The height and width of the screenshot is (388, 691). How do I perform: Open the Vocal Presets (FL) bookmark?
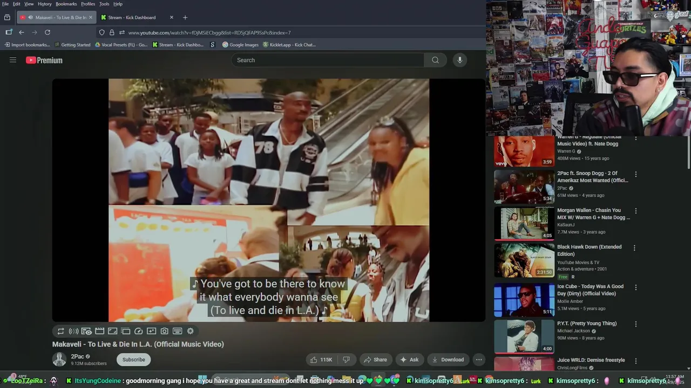(x=121, y=45)
